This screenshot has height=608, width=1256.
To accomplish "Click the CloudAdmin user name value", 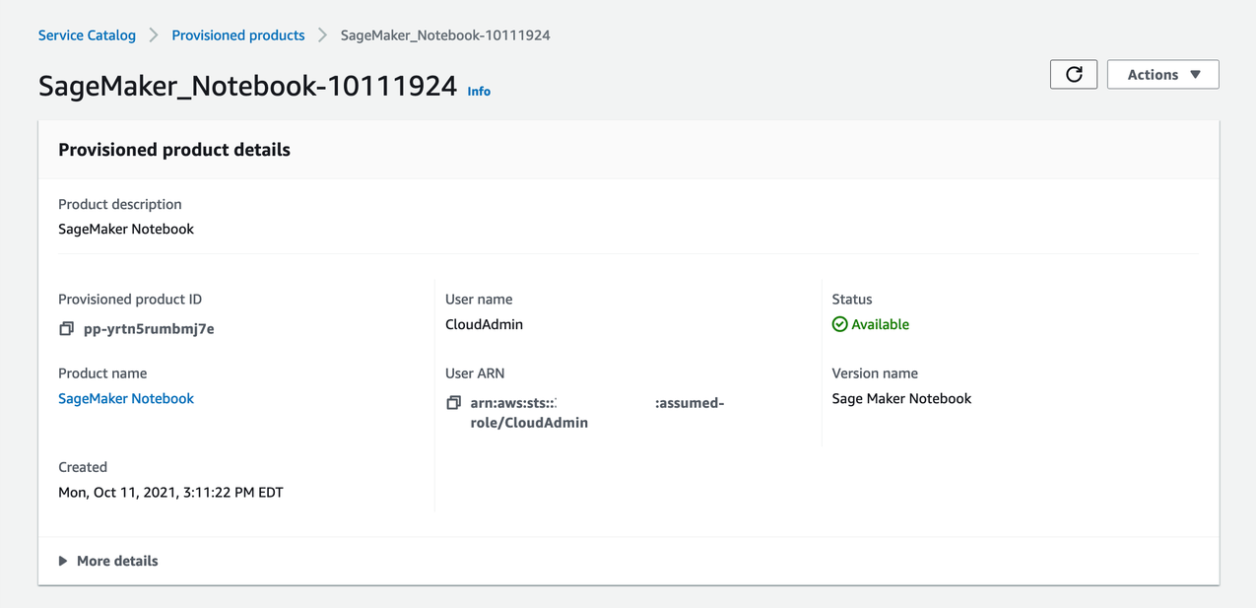I will tap(484, 324).
